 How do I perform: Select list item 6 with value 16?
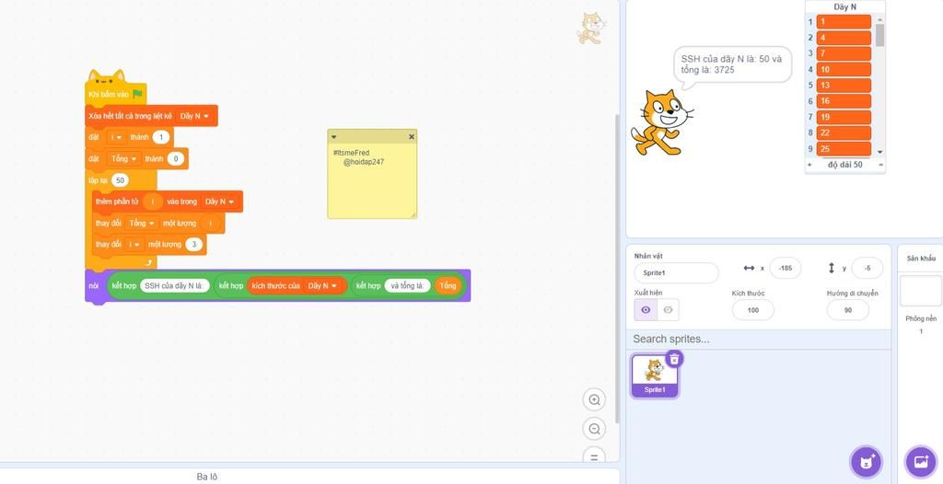pos(844,101)
